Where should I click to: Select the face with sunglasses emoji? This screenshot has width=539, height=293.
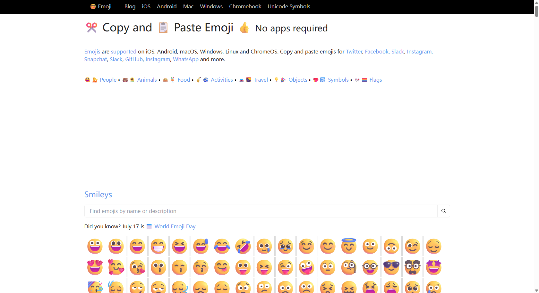pos(391,267)
